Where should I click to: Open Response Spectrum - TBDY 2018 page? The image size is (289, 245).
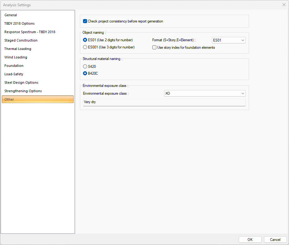coord(30,32)
